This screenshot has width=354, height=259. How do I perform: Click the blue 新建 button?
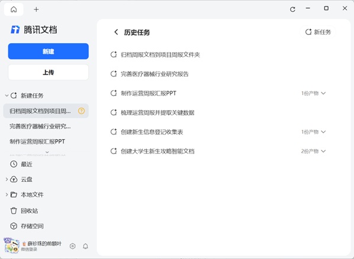tap(49, 52)
